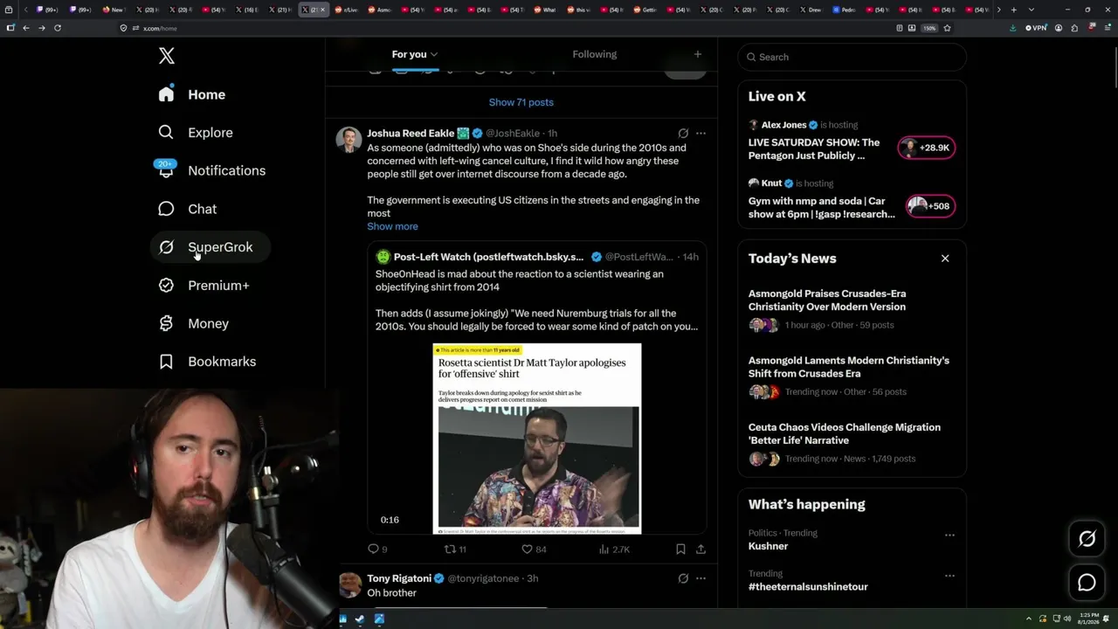
Task: Bookmark this page with the star icon
Action: (947, 28)
